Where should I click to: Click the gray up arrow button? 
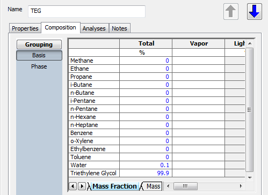(231, 11)
